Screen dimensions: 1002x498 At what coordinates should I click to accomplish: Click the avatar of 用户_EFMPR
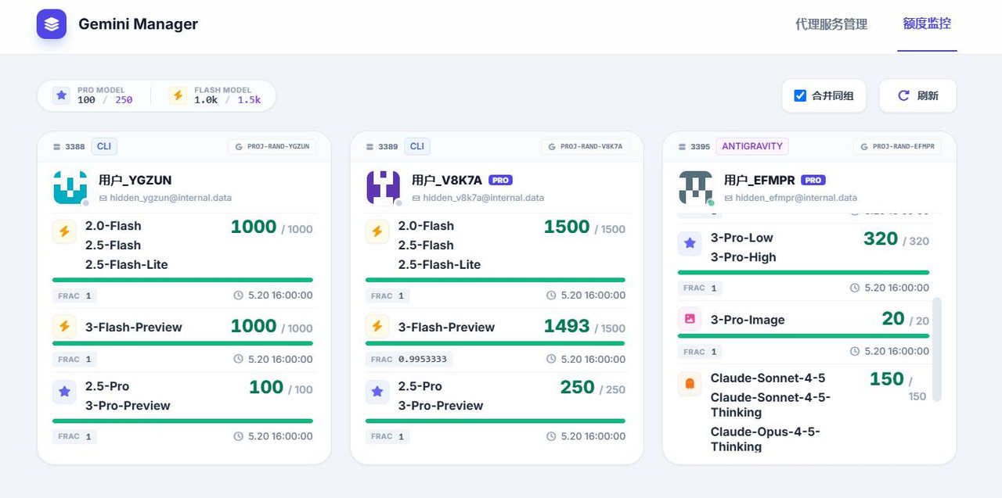coord(695,188)
